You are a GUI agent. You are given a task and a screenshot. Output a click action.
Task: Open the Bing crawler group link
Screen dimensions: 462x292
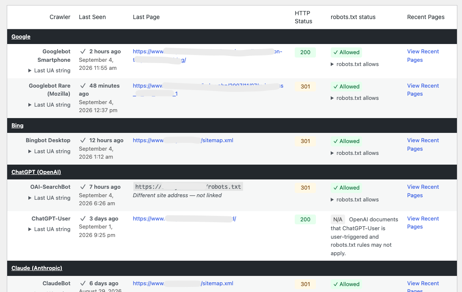[x=17, y=125]
